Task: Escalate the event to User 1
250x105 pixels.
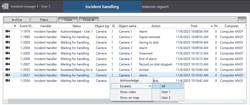Action: pyautogui.click(x=166, y=92)
